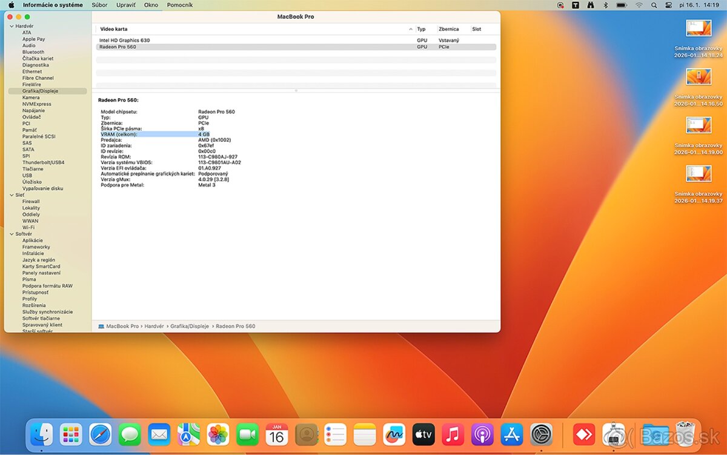The width and height of the screenshot is (727, 455).
Task: Select the Snímka obrazovky thumbnail on the desktop
Action: click(698, 28)
